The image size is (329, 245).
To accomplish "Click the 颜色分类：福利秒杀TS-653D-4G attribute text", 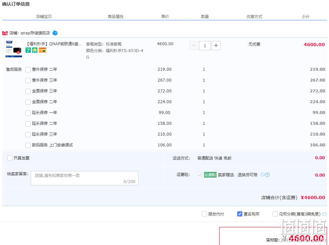I will click(114, 54).
